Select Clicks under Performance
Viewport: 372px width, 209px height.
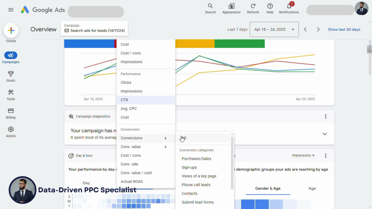[146, 82]
